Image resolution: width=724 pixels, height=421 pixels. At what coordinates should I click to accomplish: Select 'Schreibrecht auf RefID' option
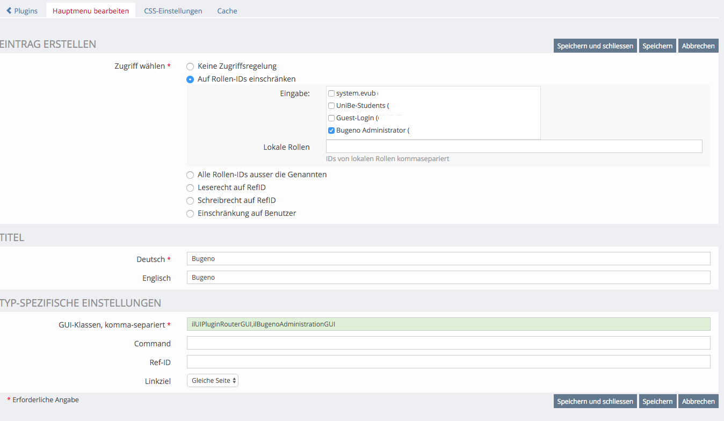pyautogui.click(x=190, y=201)
